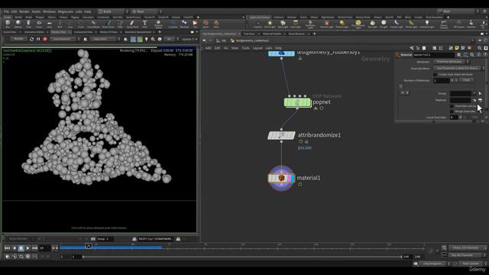Open the Windows menu
This screenshot has width=489, height=275.
pyautogui.click(x=49, y=11)
